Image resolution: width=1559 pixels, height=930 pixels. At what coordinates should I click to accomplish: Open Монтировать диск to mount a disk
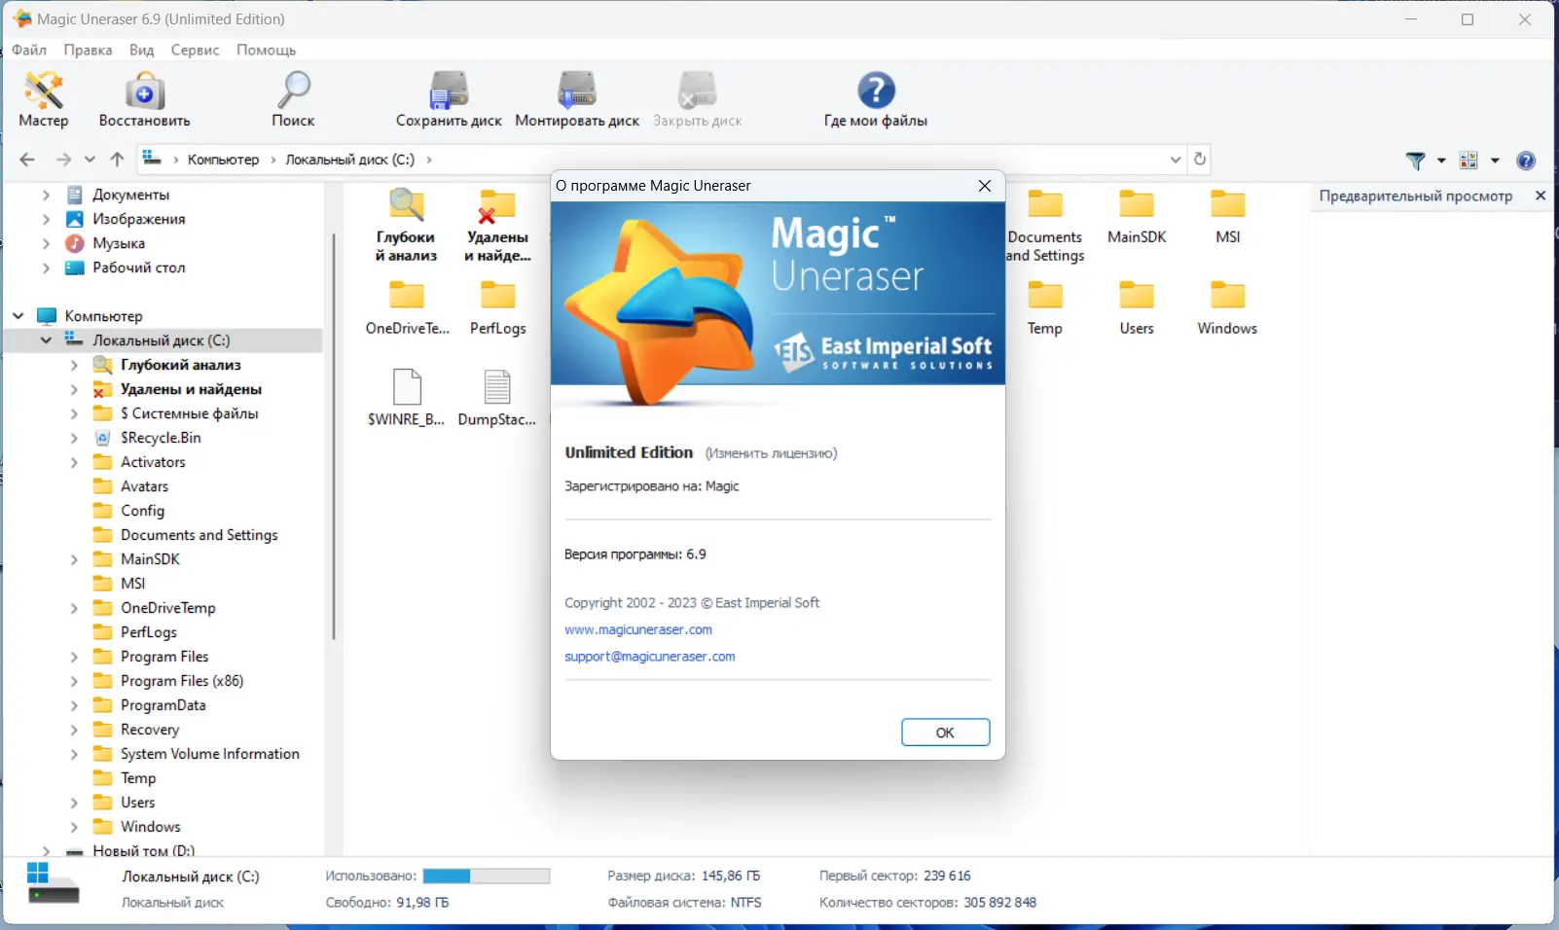(577, 99)
